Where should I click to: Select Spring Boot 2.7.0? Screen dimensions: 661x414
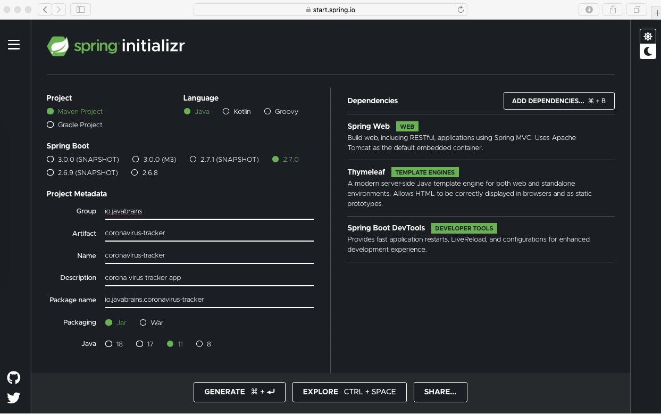point(286,159)
